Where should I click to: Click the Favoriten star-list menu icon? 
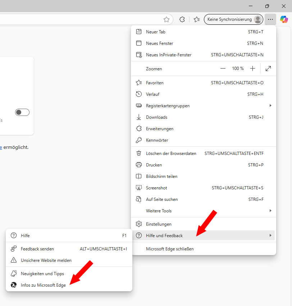click(x=139, y=83)
